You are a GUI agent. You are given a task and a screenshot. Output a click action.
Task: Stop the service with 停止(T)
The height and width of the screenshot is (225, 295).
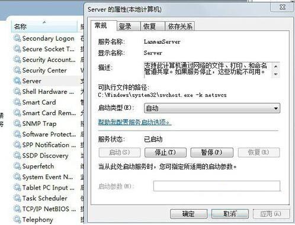click(165, 152)
